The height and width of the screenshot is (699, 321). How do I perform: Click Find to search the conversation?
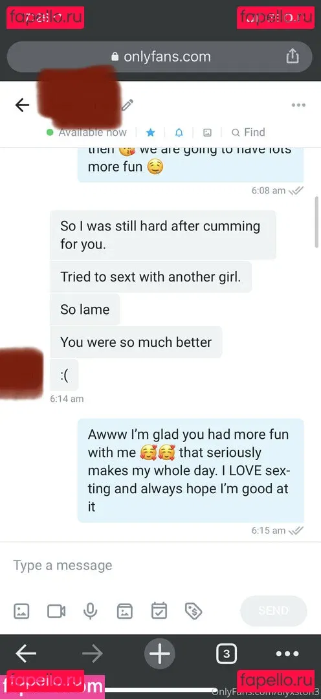click(x=249, y=133)
